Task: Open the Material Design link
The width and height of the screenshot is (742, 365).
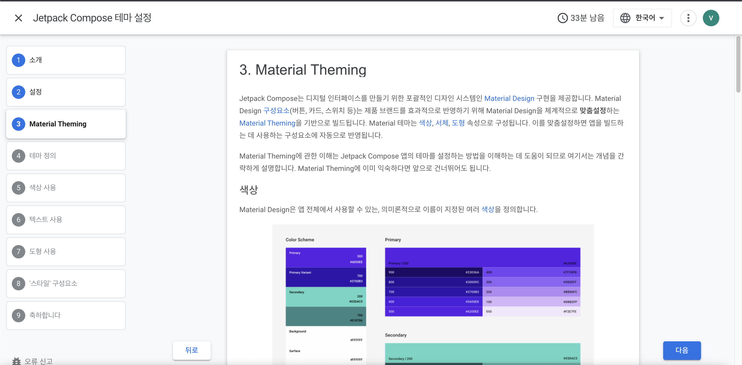Action: coord(509,98)
